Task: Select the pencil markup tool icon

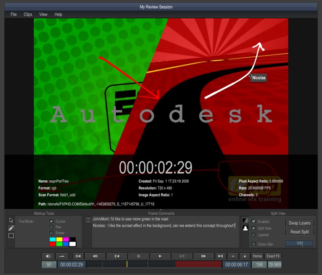Action: [11, 228]
